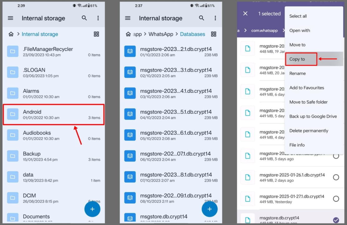Tap com.whatsapp breadcrumb in right screen
347x225 pixels.
pyautogui.click(x=264, y=31)
